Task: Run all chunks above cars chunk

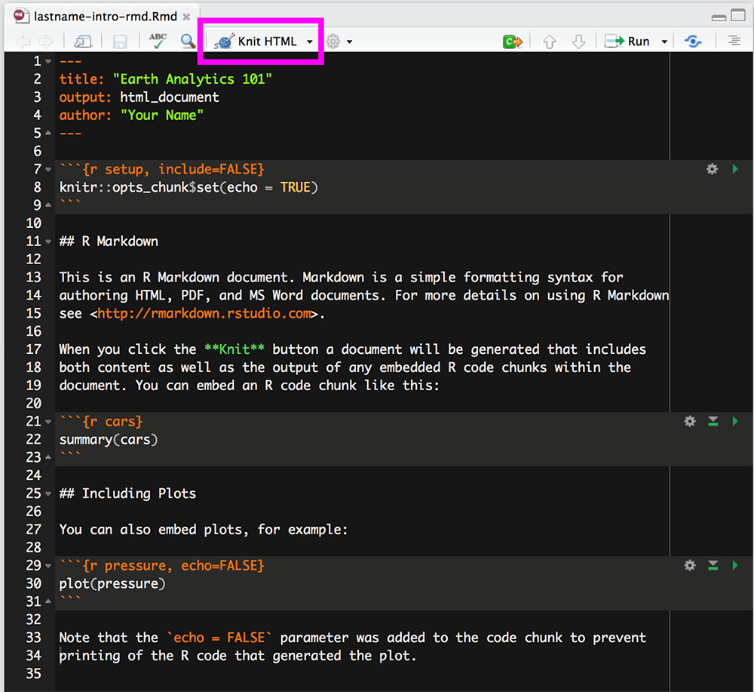Action: pos(713,421)
